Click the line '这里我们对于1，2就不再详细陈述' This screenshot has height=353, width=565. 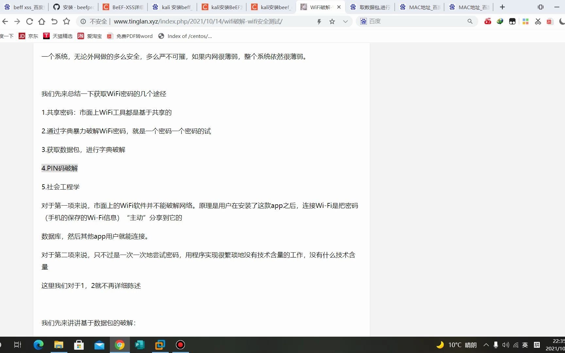(x=91, y=286)
